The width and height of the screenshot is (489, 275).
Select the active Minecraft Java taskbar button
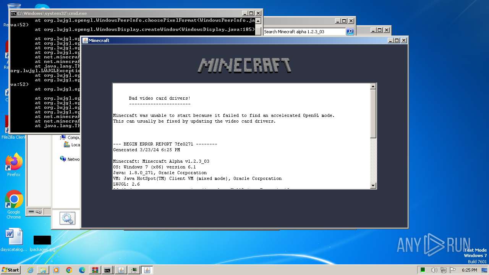[x=147, y=270]
